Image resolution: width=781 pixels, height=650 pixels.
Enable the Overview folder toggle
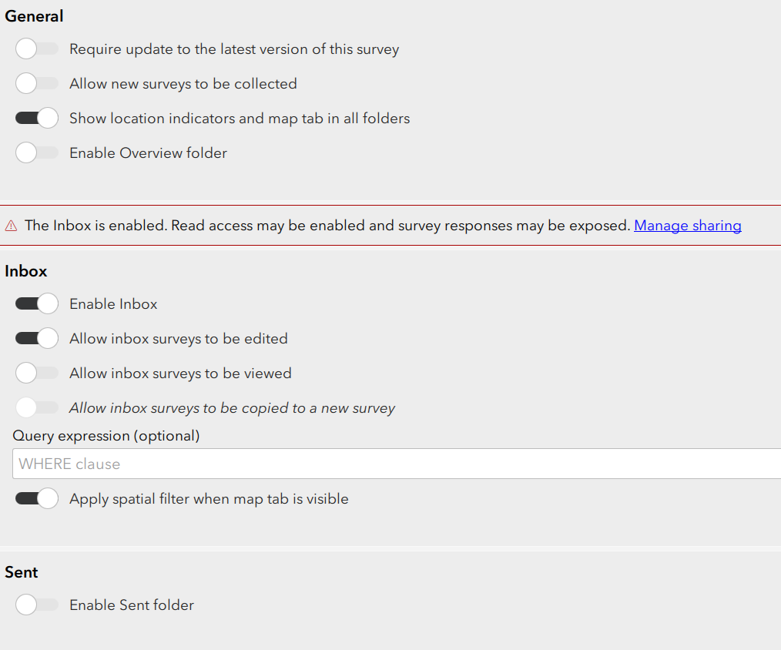click(36, 152)
